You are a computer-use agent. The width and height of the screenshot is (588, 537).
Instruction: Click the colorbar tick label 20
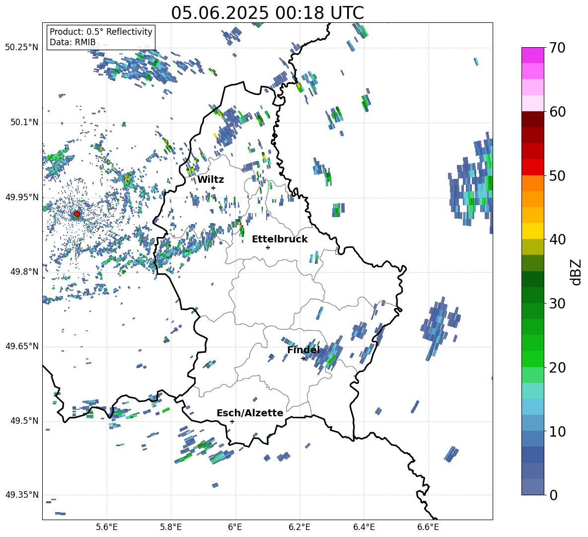(557, 367)
